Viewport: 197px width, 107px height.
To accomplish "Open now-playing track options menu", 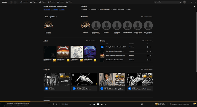I will click(x=49, y=104).
